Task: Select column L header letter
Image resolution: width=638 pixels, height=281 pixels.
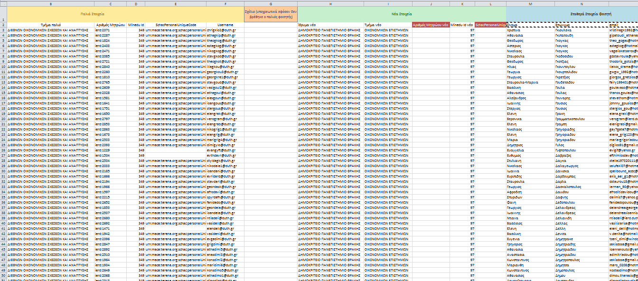Action: coord(490,3)
